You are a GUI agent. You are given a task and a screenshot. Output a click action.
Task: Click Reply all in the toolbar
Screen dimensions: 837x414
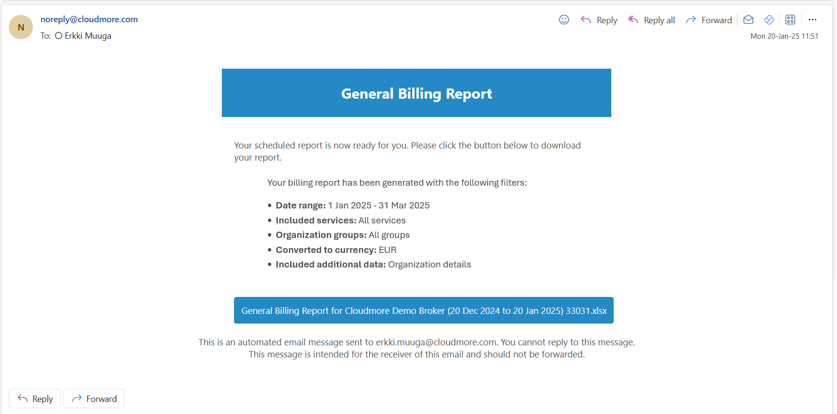pos(651,20)
